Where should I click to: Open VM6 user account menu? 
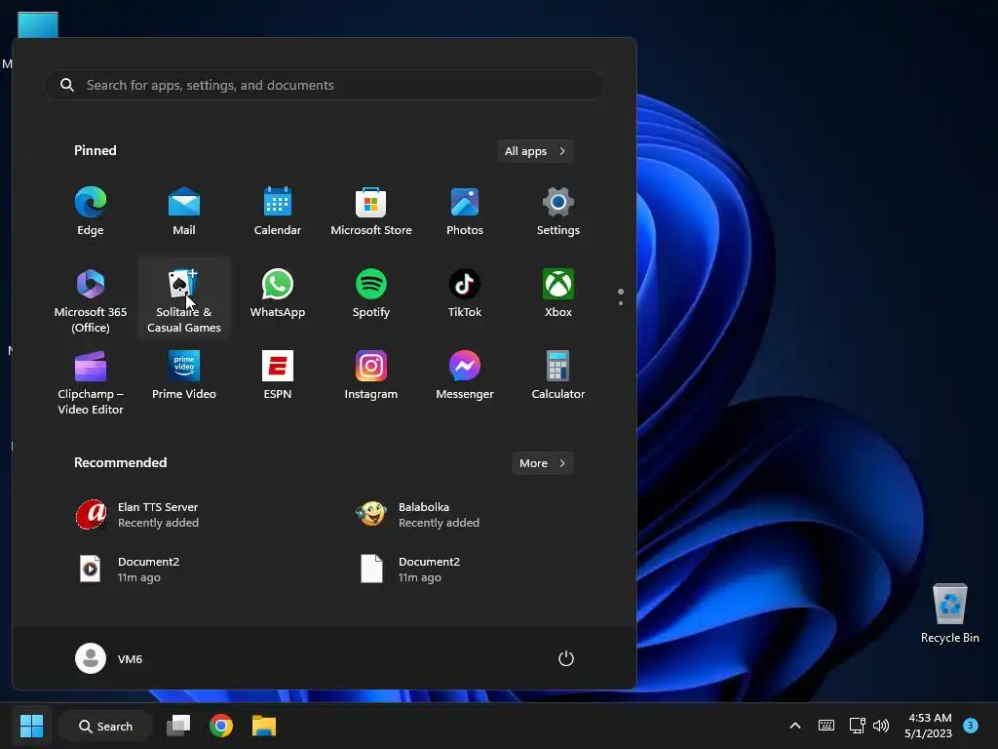tap(109, 658)
